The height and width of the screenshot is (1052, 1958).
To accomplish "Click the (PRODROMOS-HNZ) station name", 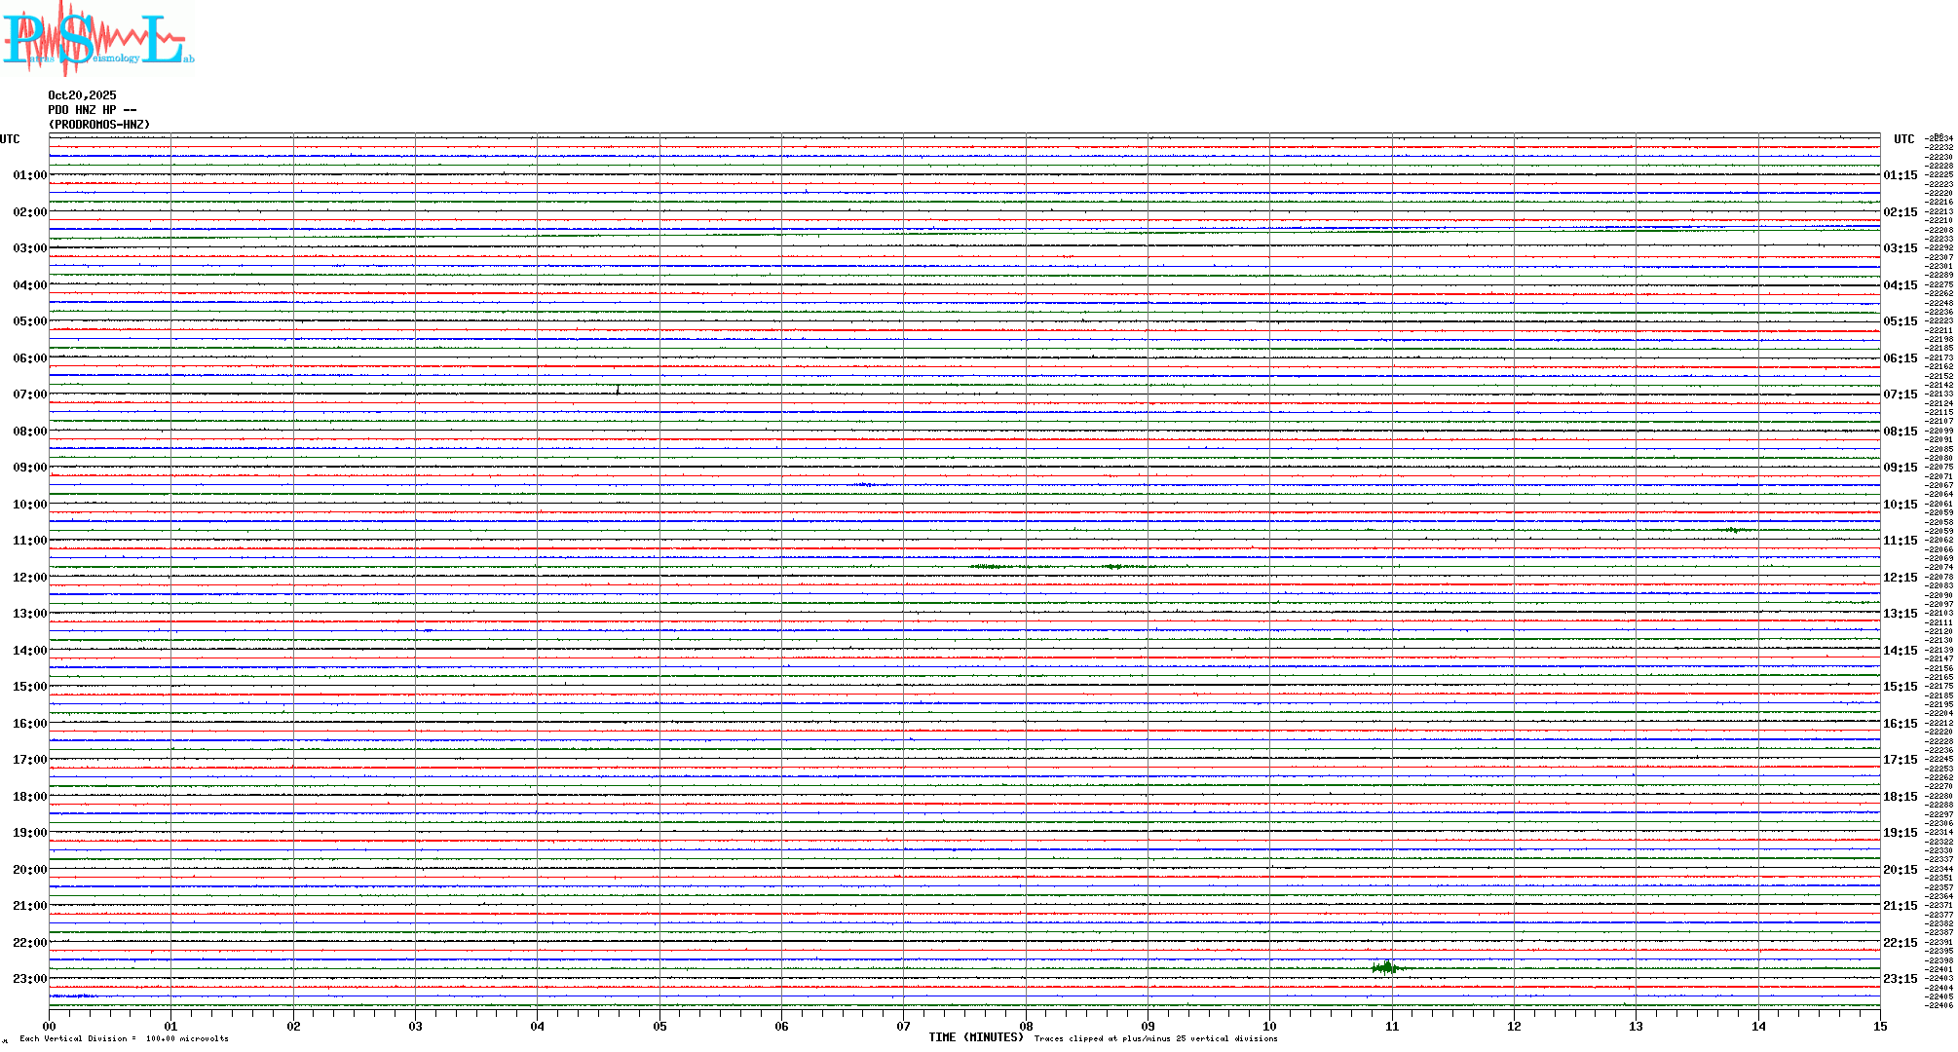I will coord(99,125).
